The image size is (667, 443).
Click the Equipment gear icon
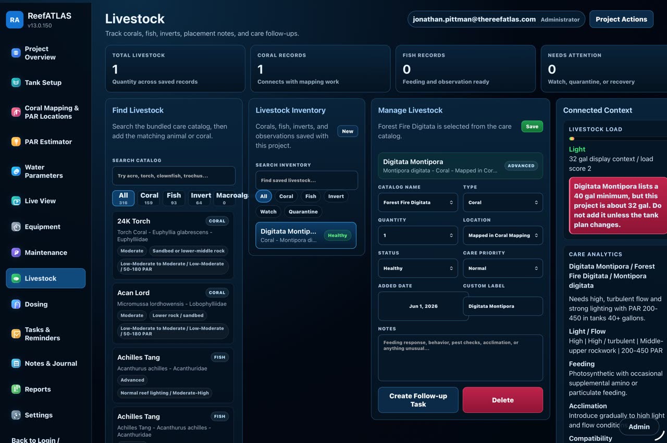(x=16, y=227)
